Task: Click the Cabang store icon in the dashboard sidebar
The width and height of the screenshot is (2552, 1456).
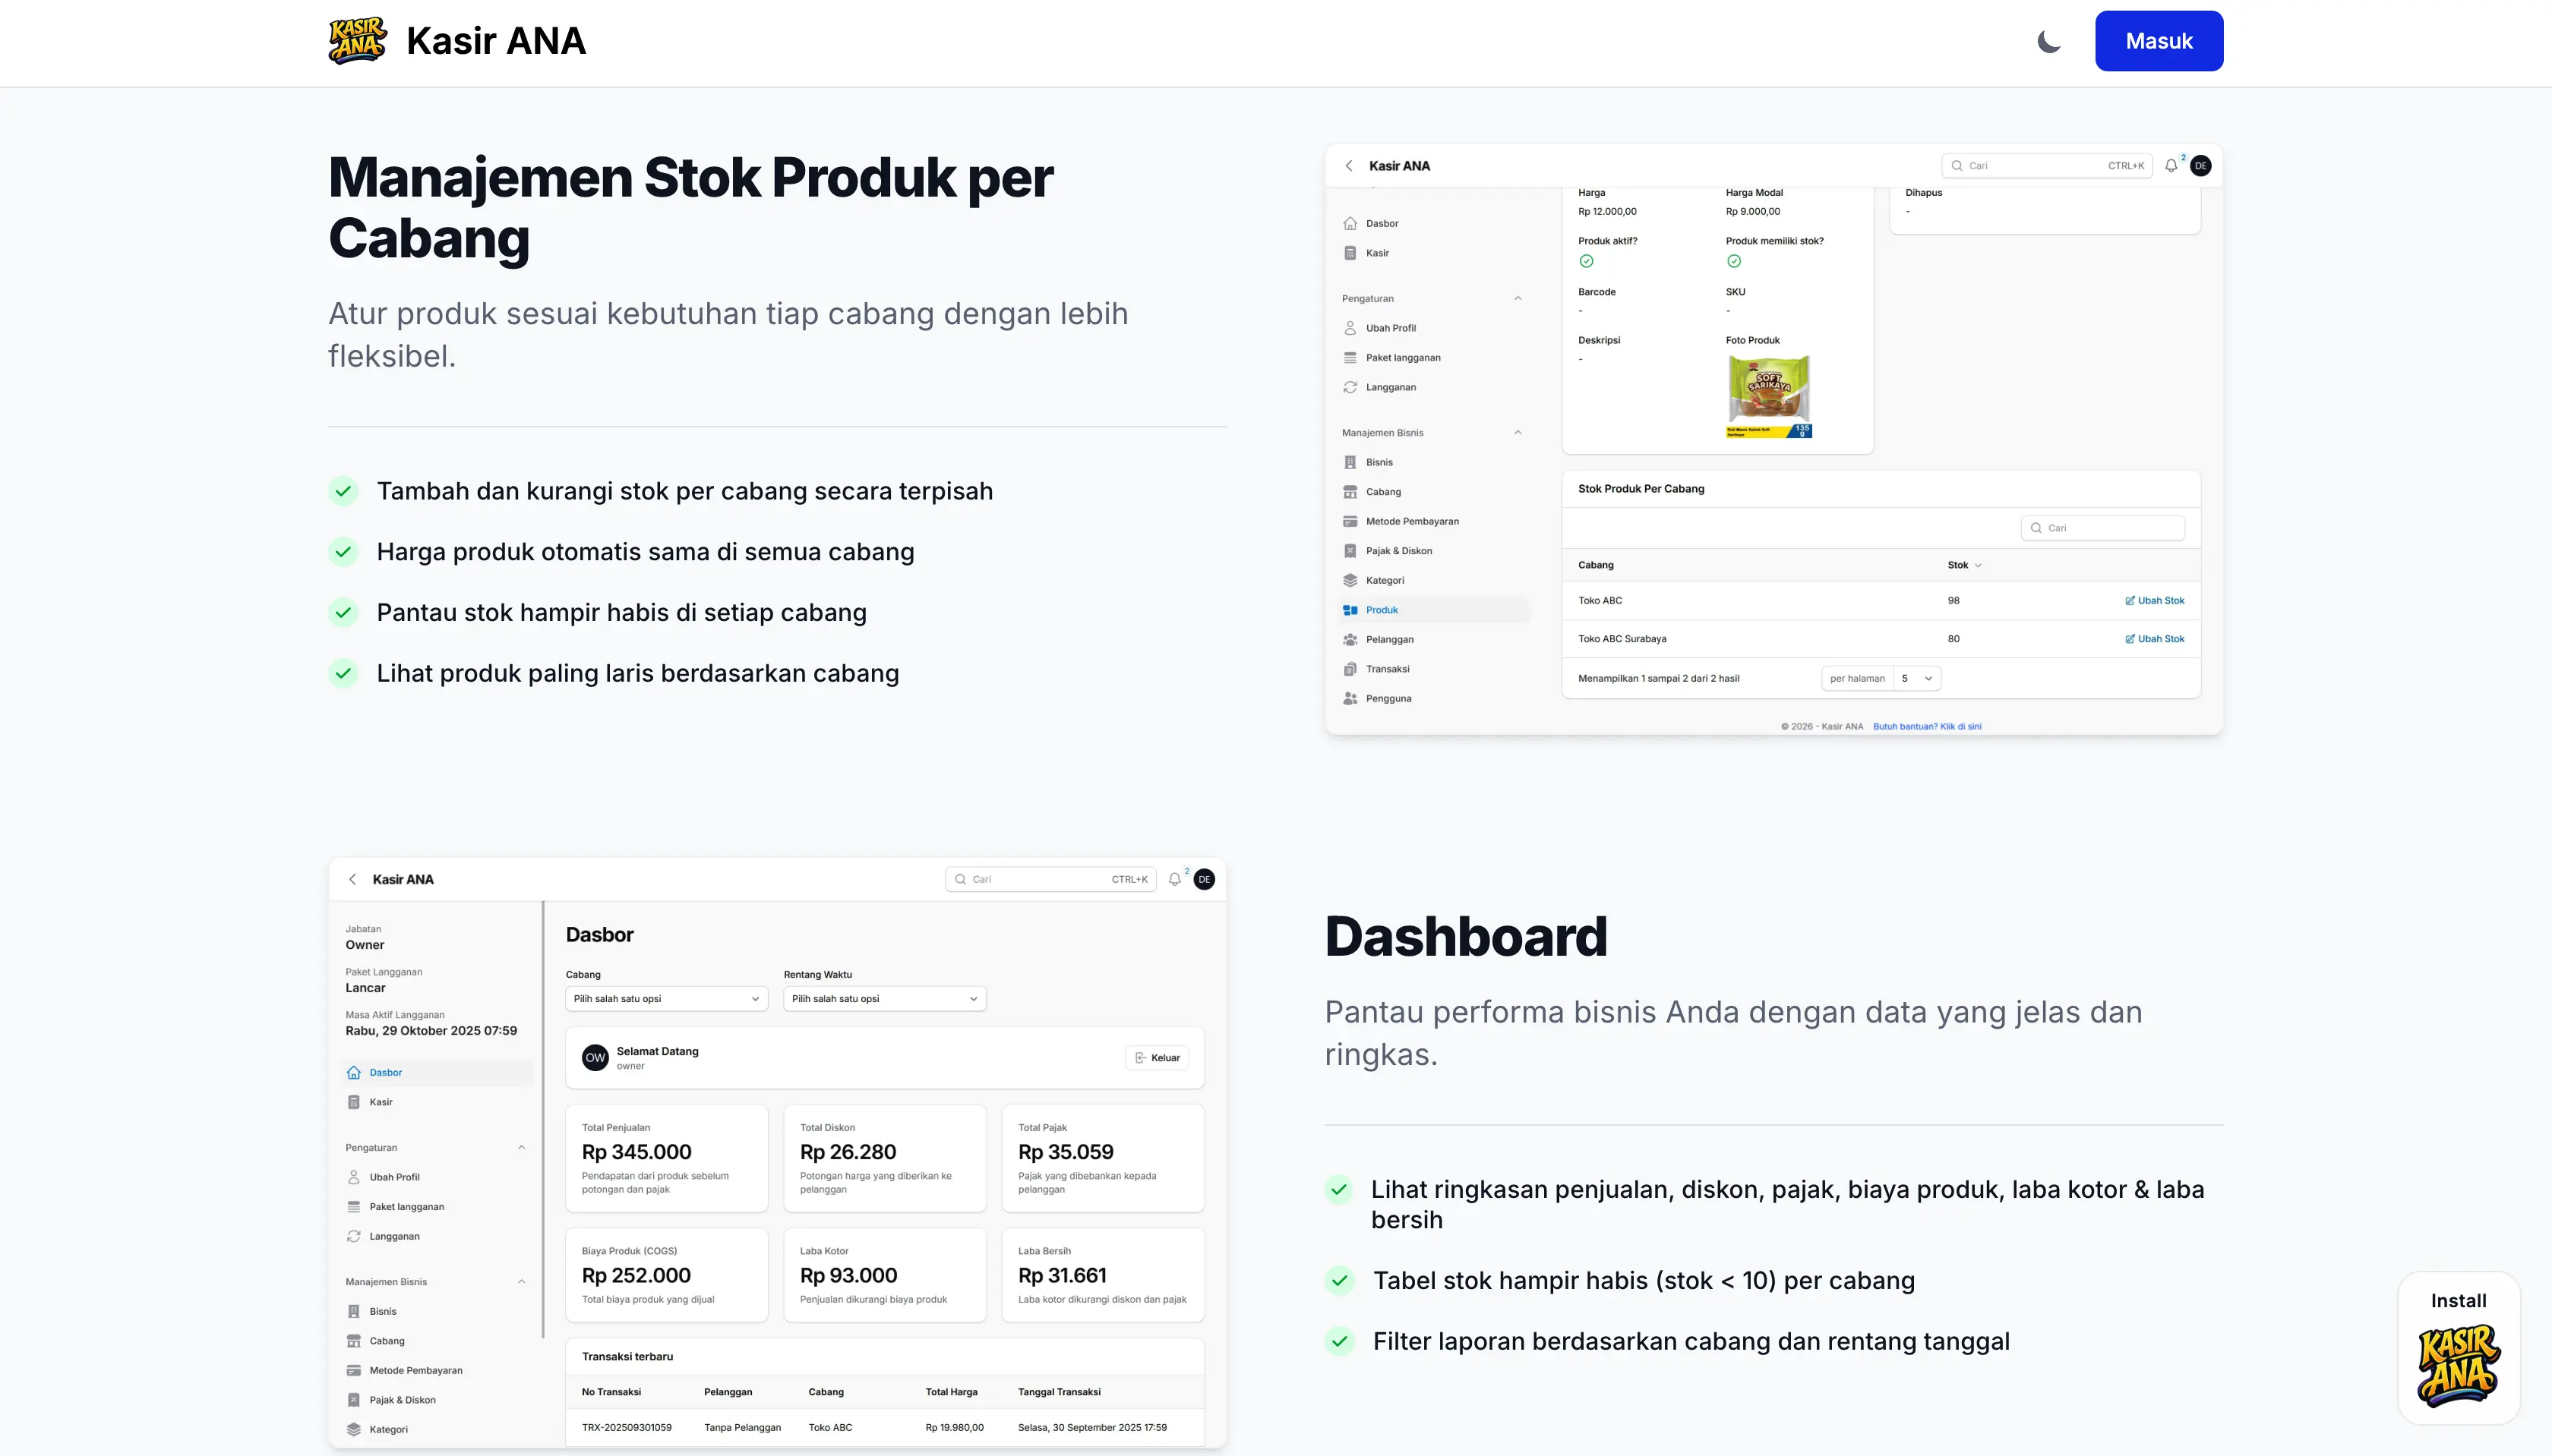Action: tap(353, 1341)
